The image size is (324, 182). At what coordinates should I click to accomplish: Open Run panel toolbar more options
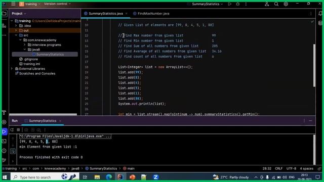point(45,130)
